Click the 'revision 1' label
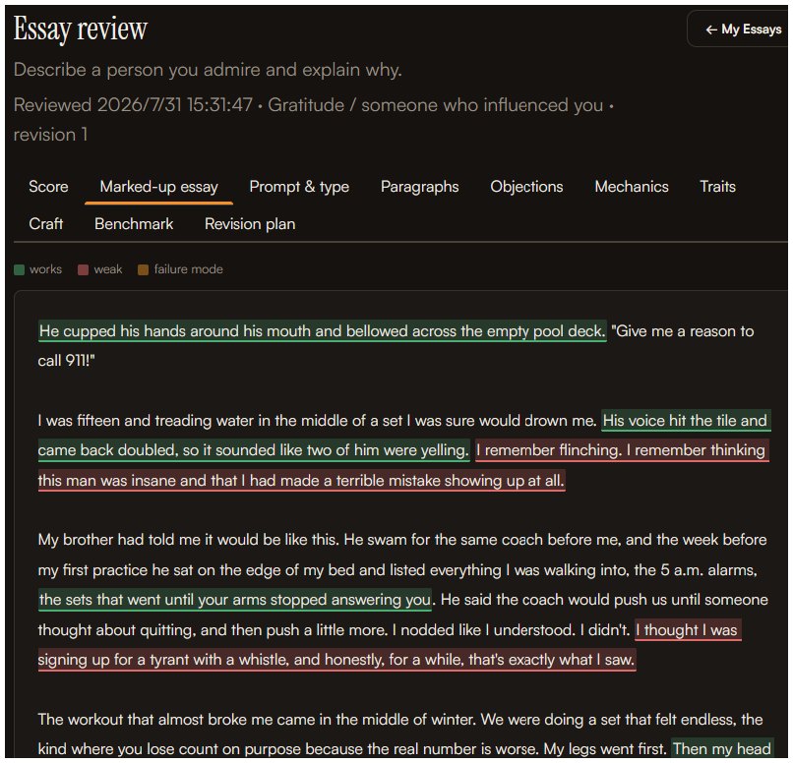The width and height of the screenshot is (793, 763). 50,135
